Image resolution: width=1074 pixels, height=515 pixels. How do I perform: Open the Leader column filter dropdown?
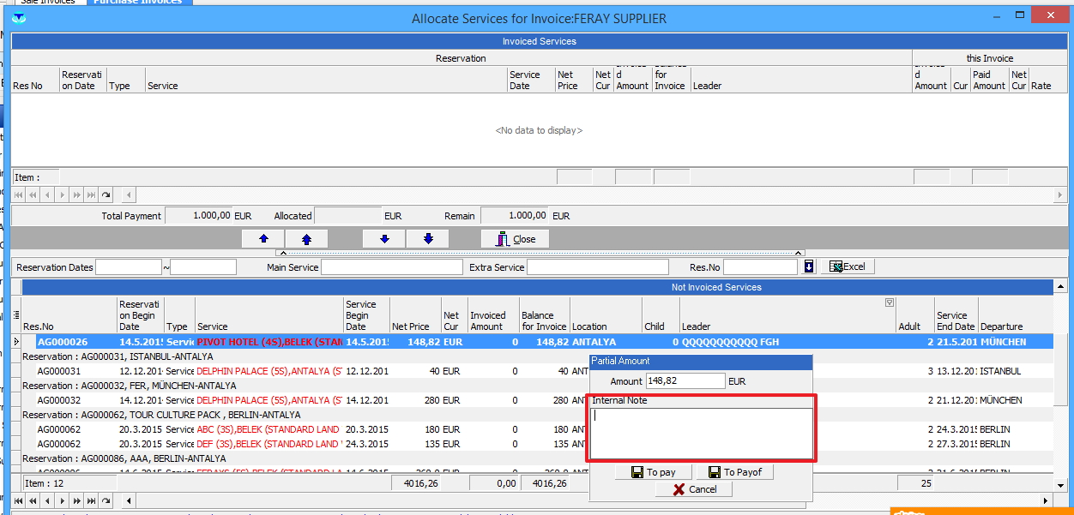coord(889,302)
